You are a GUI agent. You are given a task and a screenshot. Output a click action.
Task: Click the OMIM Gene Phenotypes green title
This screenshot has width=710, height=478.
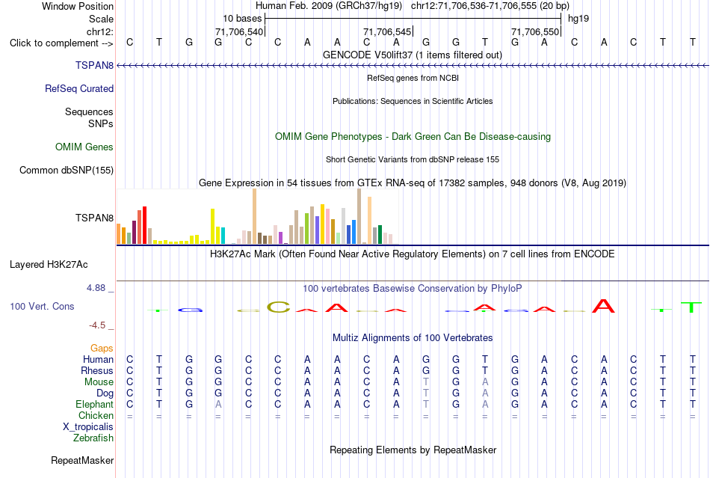click(413, 136)
